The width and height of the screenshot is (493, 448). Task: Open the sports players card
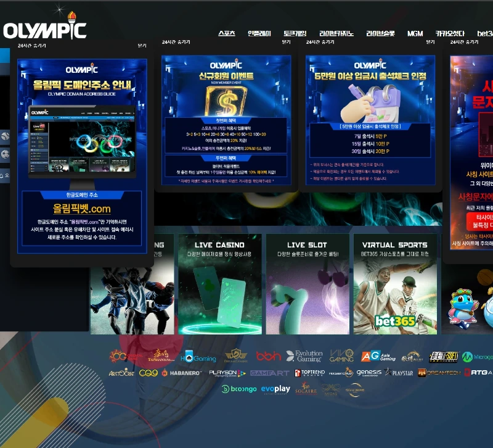pyautogui.click(x=132, y=301)
